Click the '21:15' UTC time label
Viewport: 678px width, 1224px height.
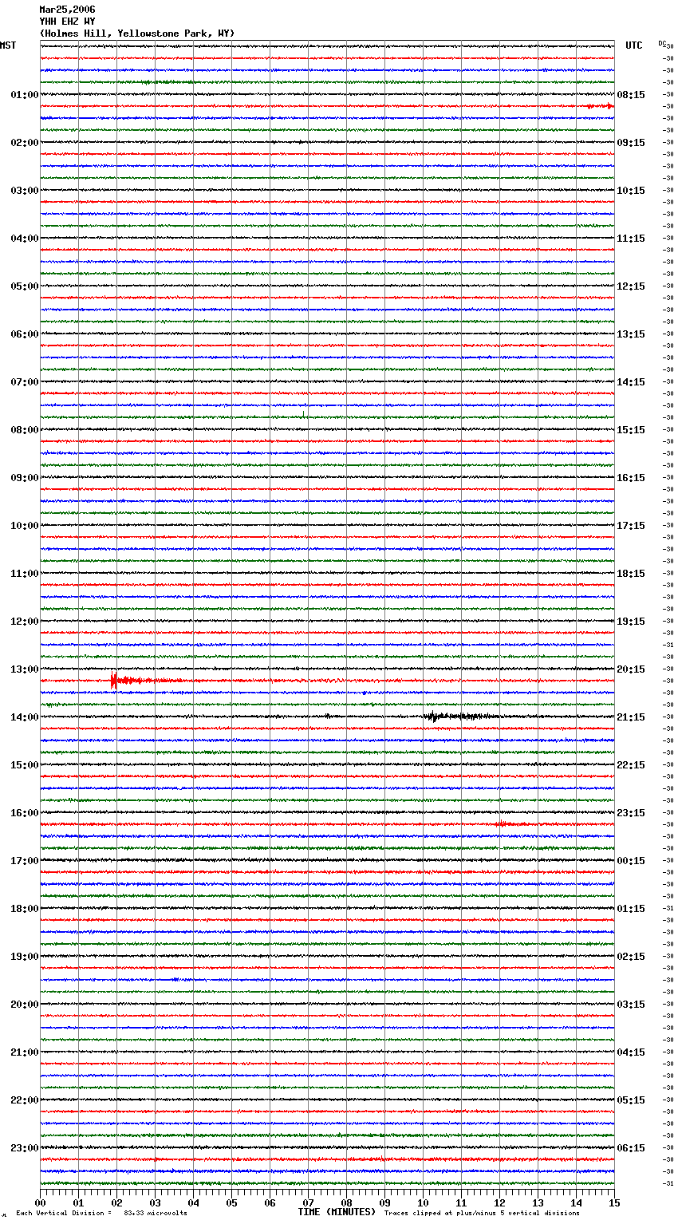coord(631,717)
